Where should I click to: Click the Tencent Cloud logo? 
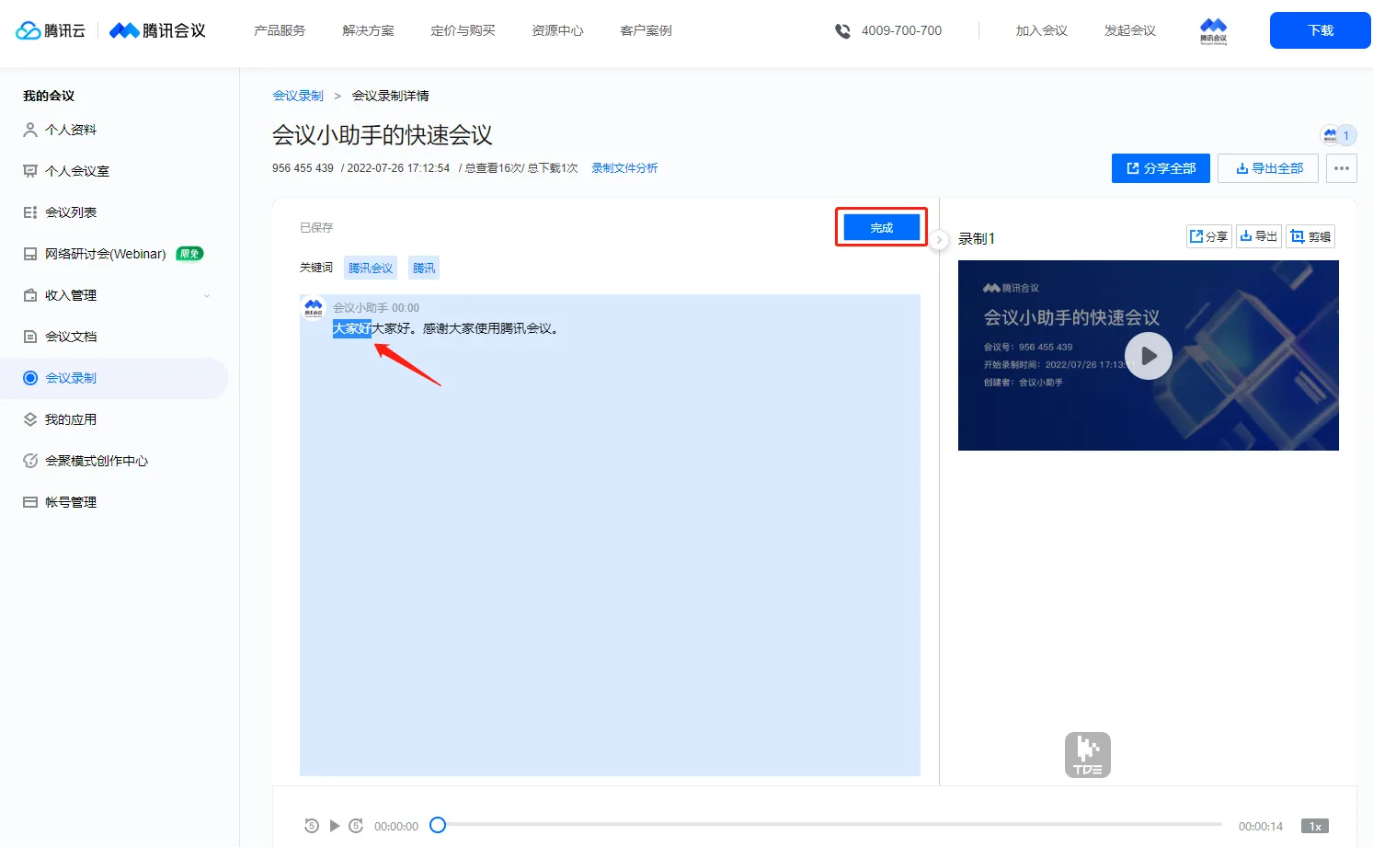coord(51,30)
